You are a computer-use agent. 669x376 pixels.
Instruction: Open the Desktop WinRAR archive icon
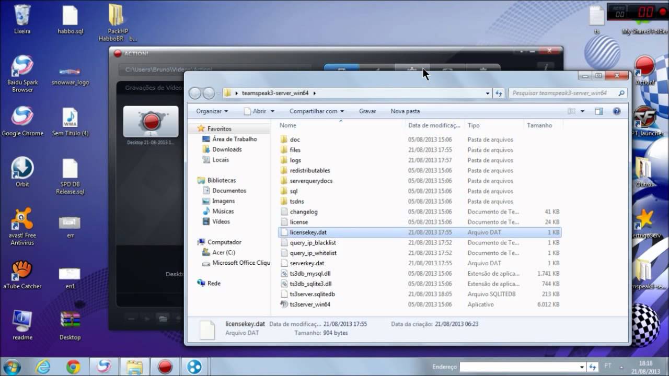(x=70, y=325)
